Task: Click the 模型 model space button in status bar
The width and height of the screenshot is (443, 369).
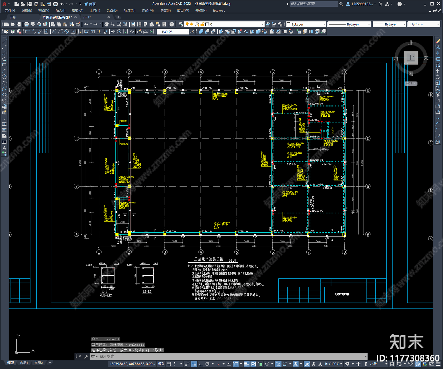Action: click(x=161, y=364)
